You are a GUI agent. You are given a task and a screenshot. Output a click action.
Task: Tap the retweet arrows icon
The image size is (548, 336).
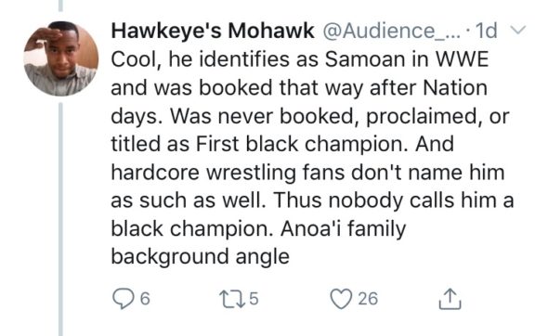tap(231, 299)
